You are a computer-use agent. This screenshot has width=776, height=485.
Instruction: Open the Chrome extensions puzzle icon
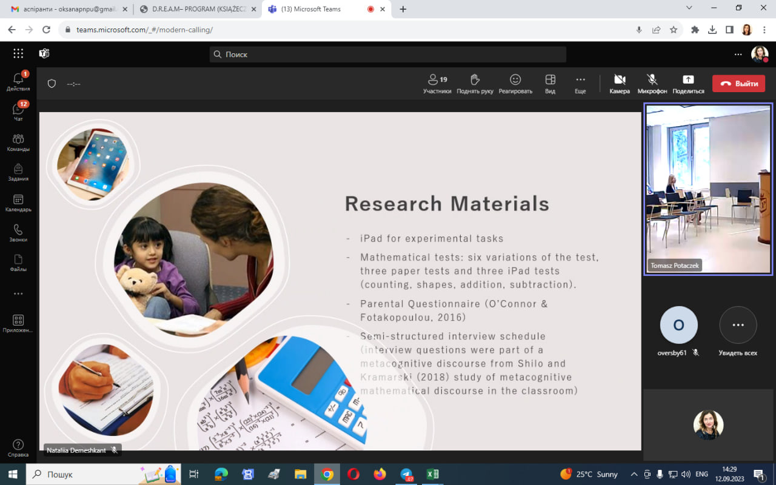coord(695,29)
